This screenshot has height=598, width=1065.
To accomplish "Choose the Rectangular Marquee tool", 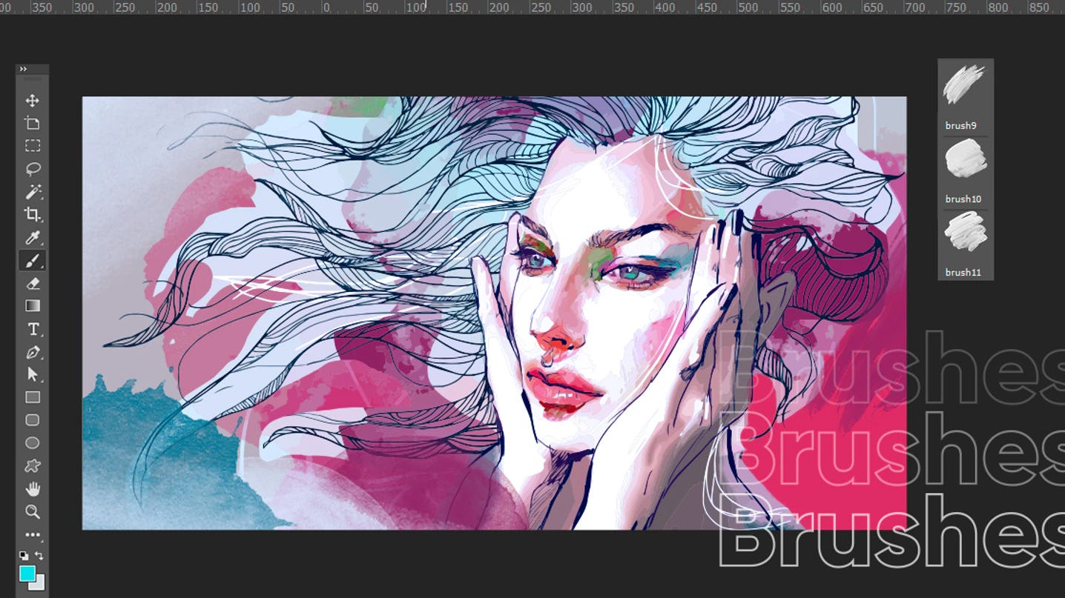I will [x=33, y=146].
